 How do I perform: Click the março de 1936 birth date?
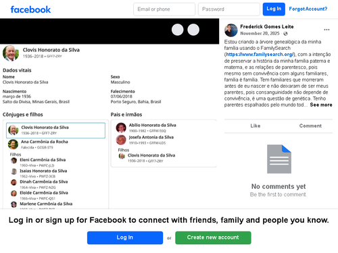pyautogui.click(x=17, y=96)
